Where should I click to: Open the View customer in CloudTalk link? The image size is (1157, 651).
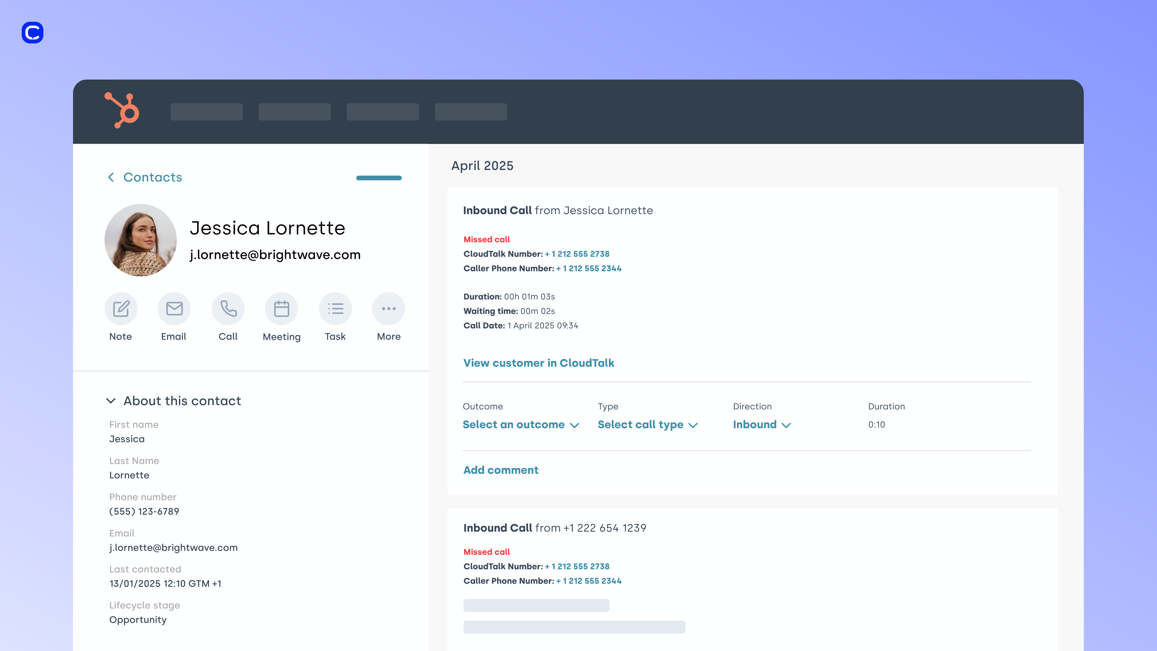coord(538,363)
